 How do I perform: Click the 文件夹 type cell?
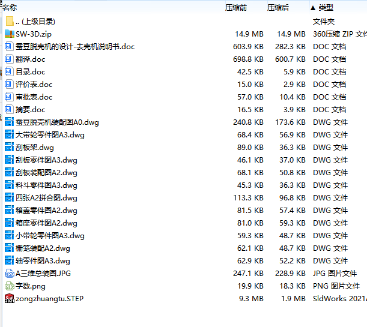click(x=324, y=22)
